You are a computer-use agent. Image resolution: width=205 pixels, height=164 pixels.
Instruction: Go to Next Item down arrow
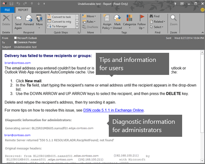point(39,4)
